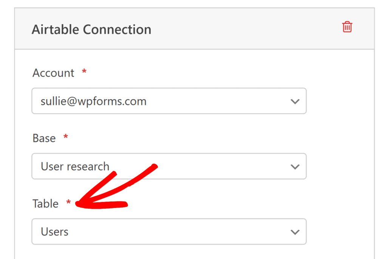Click the red asterisk beside Base
This screenshot has width=387, height=259.
65,137
